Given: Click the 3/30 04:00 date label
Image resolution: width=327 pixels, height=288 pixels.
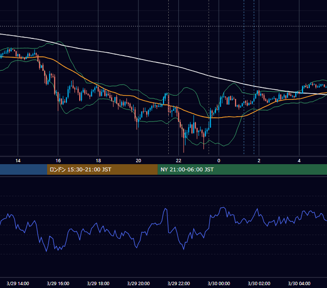Looking at the screenshot, I should click(299, 283).
